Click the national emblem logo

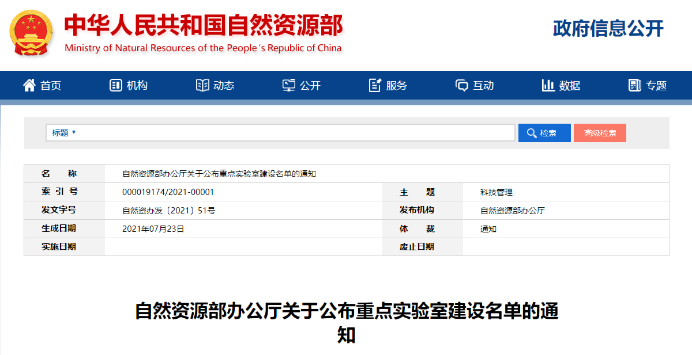pos(32,32)
